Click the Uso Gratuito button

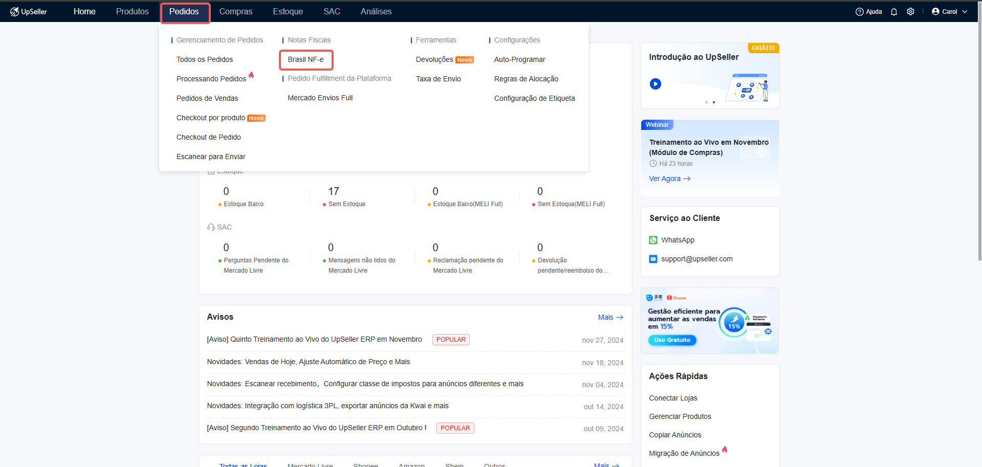click(x=672, y=340)
